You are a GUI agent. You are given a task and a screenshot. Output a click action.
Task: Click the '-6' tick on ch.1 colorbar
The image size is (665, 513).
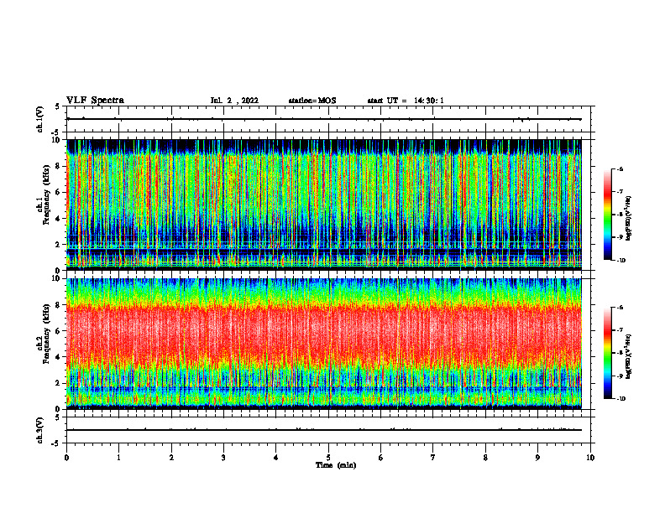click(x=620, y=169)
